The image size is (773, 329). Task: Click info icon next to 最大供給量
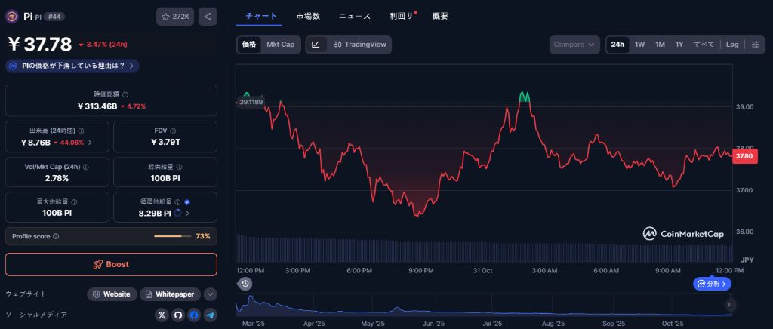[x=74, y=202]
